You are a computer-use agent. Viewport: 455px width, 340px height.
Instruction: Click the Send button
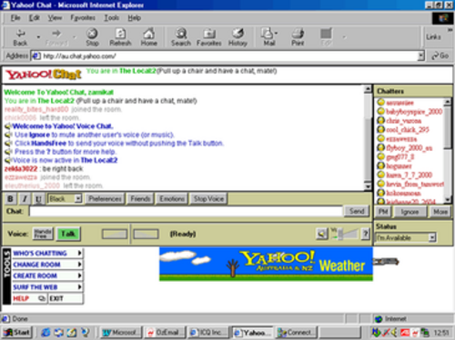pos(357,211)
